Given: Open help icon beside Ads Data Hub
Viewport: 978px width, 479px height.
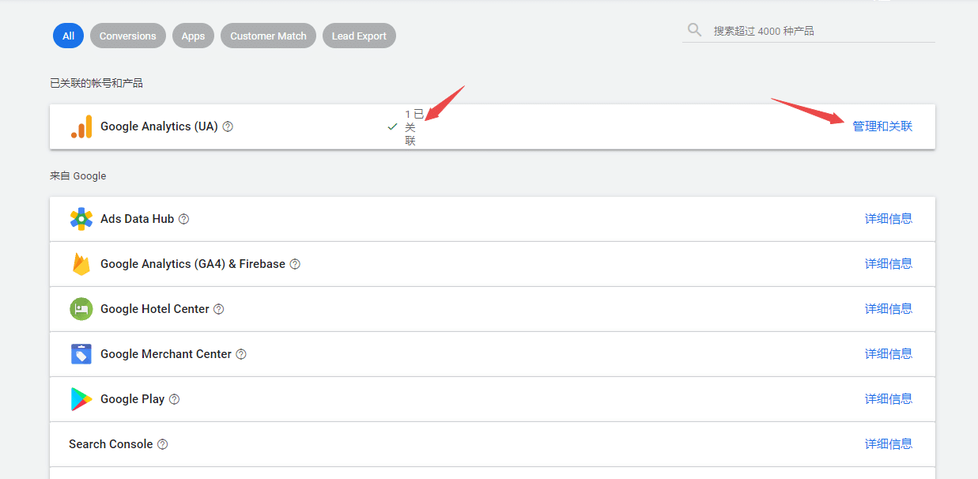Looking at the screenshot, I should 183,219.
